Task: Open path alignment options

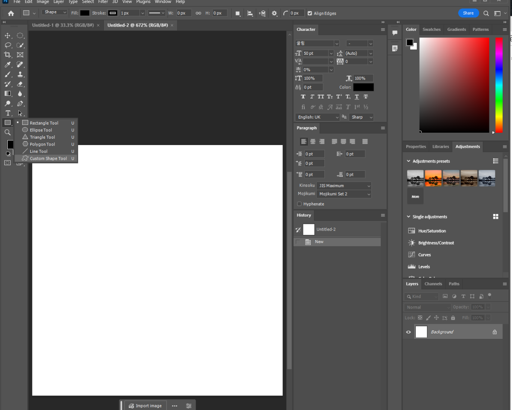Action: [x=250, y=13]
